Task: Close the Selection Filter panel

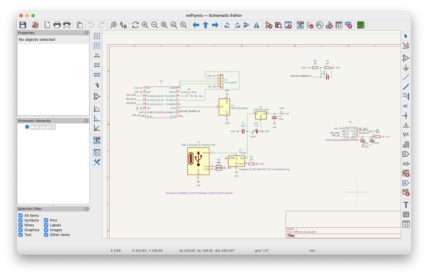Action: pyautogui.click(x=86, y=209)
